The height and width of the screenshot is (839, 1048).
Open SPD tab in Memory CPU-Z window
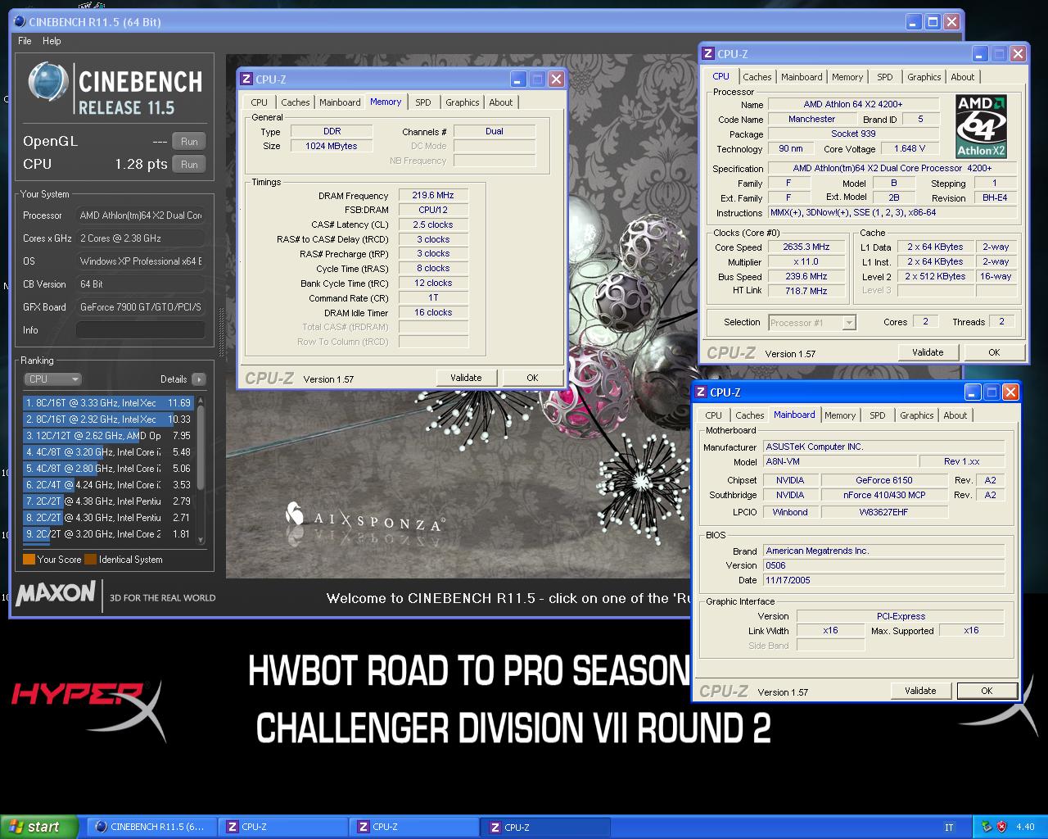click(x=422, y=102)
